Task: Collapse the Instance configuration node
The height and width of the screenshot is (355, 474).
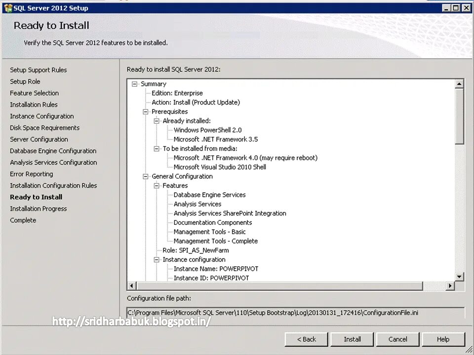Action: pos(157,260)
